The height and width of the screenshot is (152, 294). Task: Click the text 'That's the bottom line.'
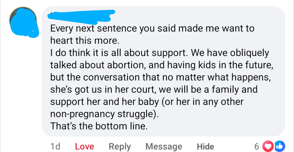(99, 126)
